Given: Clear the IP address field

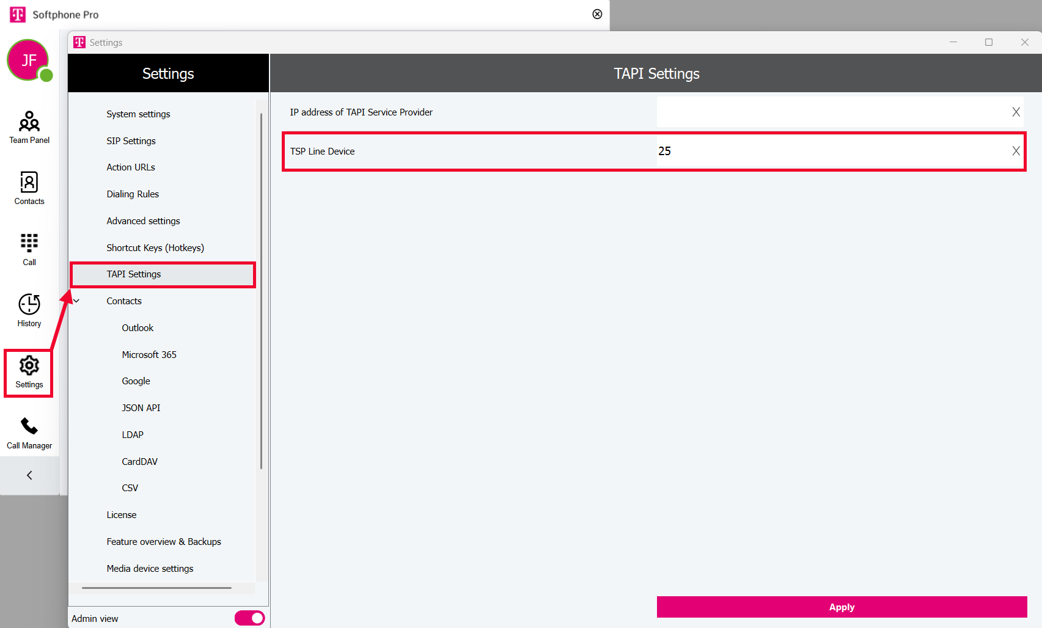Looking at the screenshot, I should tap(1016, 112).
